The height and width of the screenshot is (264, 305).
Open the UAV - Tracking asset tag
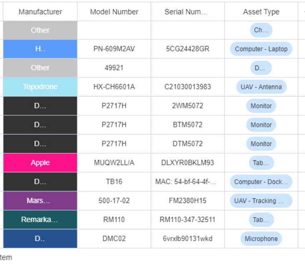coord(261,201)
